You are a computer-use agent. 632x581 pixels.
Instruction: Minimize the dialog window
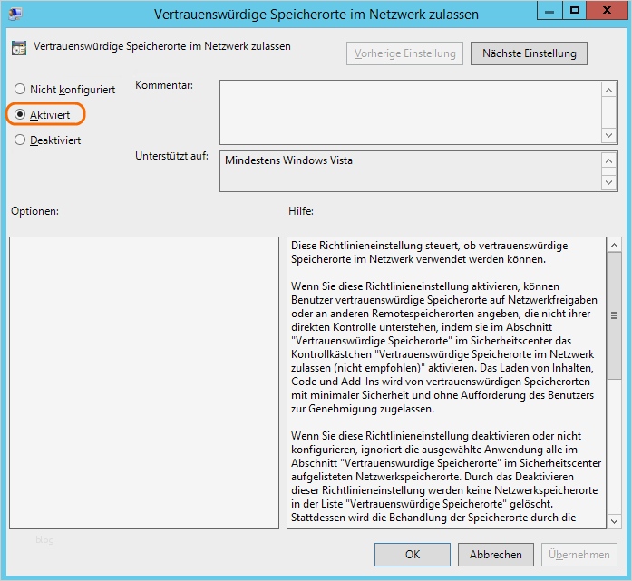tap(549, 11)
